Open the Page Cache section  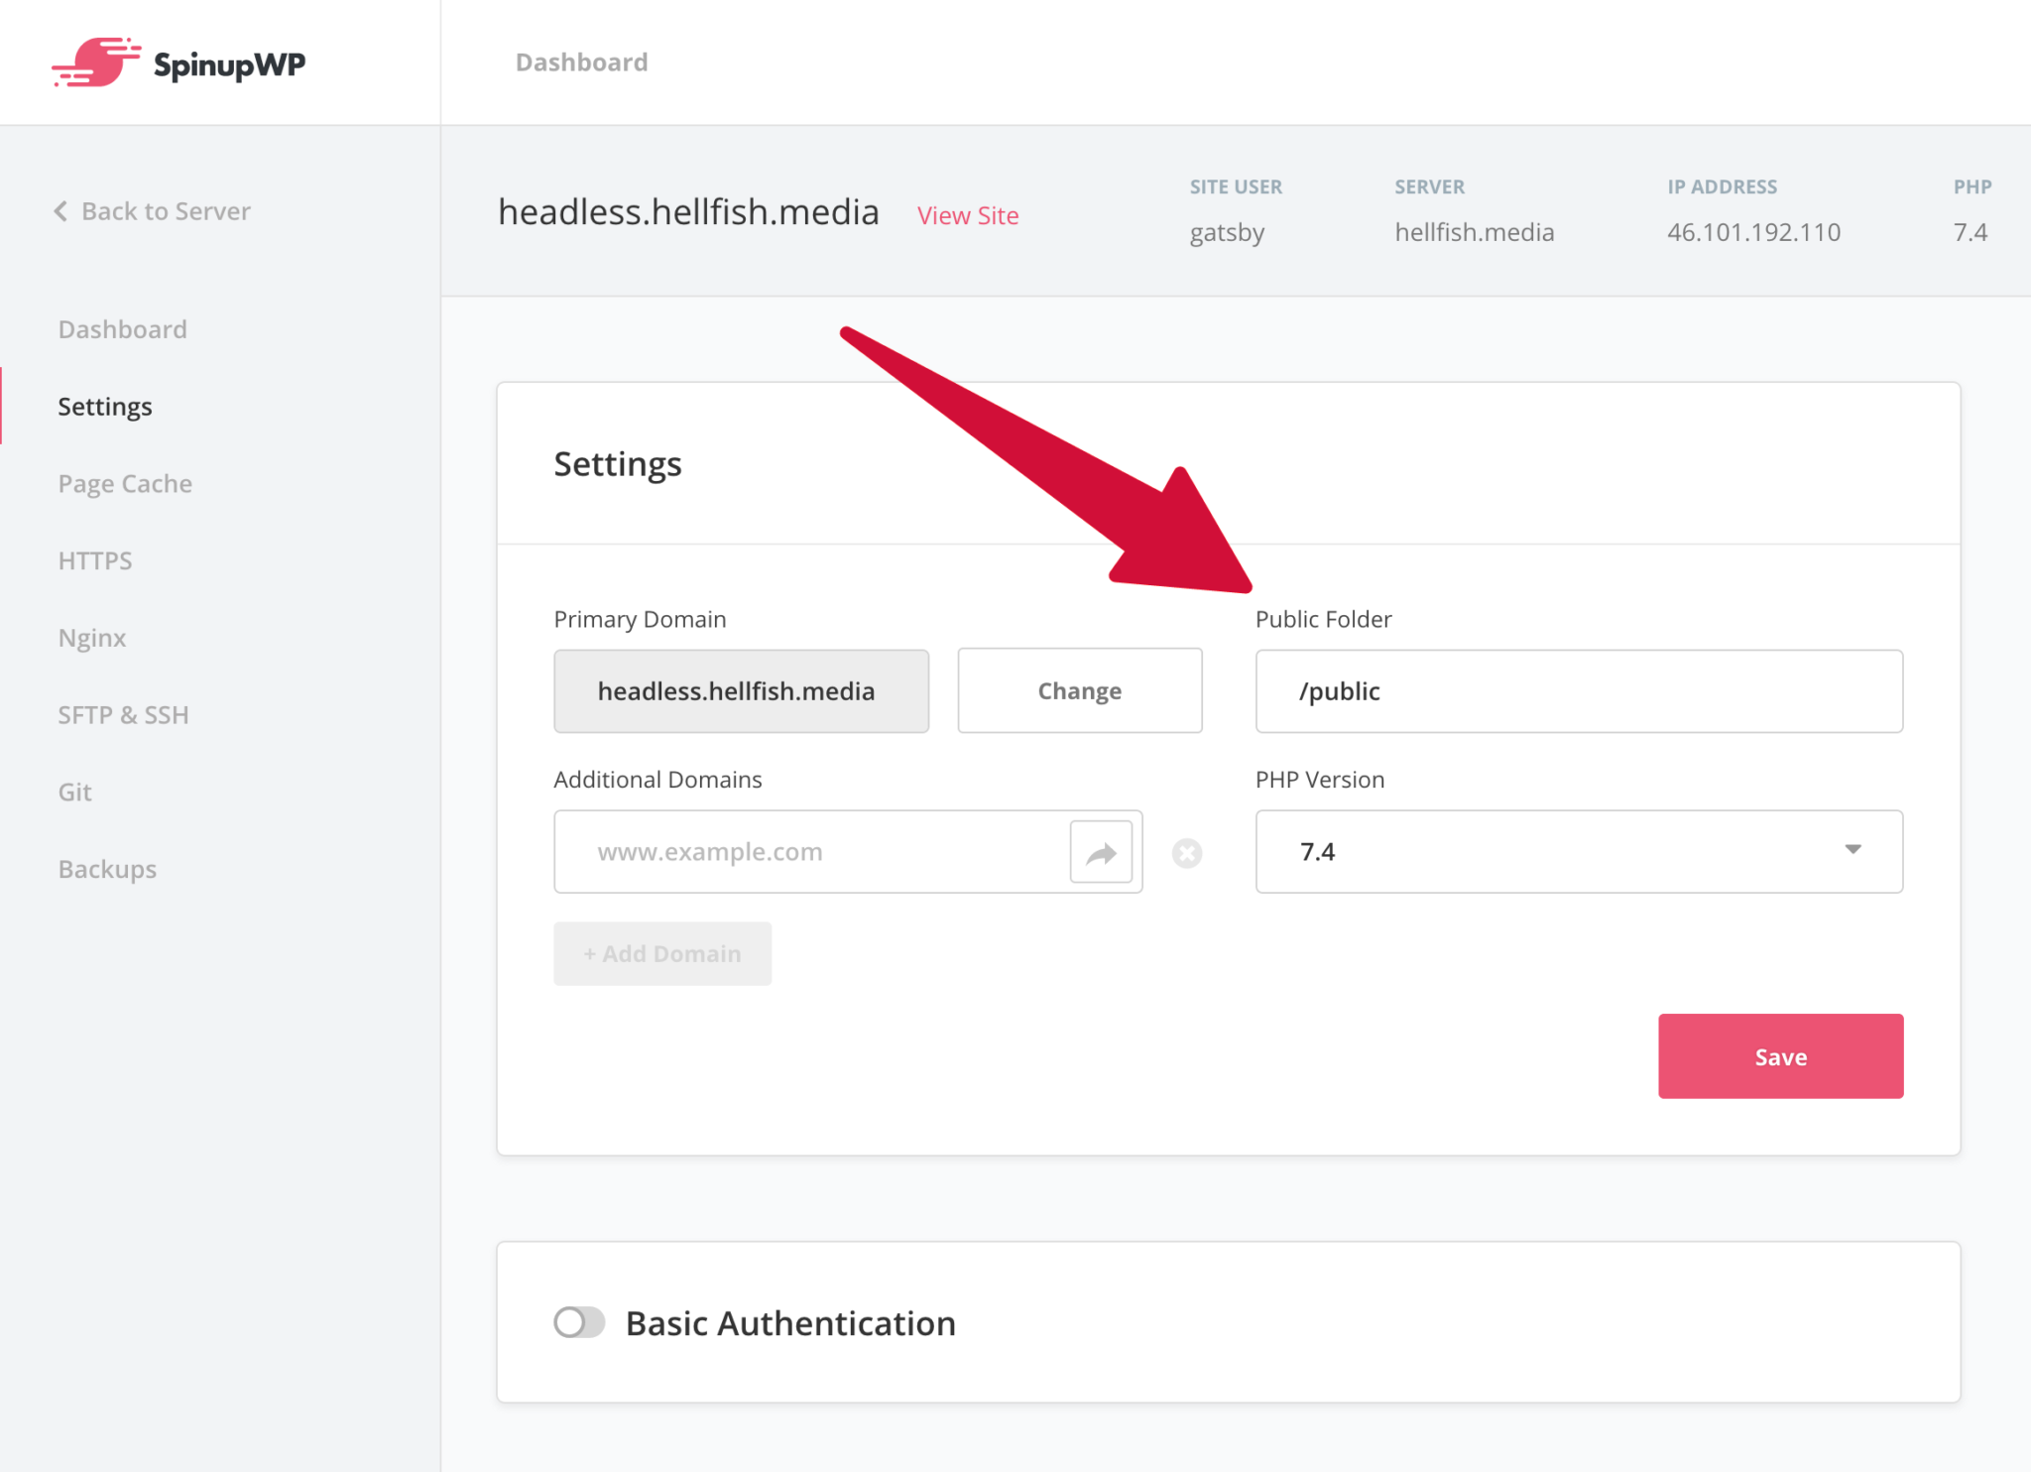(x=125, y=483)
